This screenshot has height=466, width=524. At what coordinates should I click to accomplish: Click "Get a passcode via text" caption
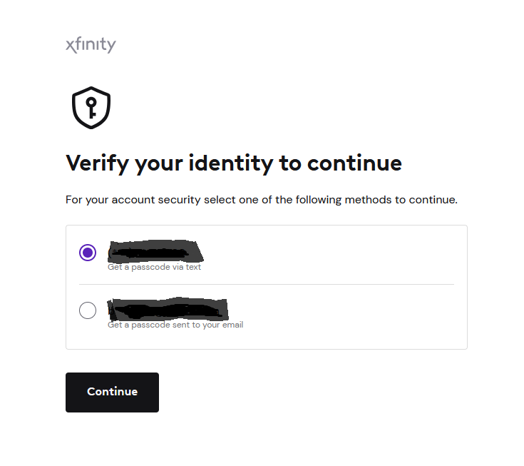tap(154, 267)
